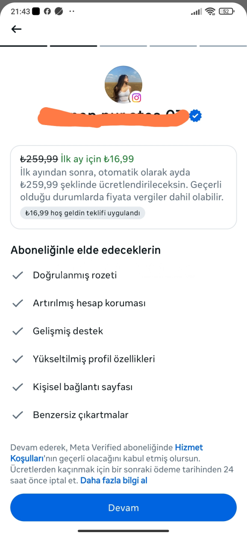
Task: Tap the Facebook notification icon in status bar
Action: pos(48,11)
